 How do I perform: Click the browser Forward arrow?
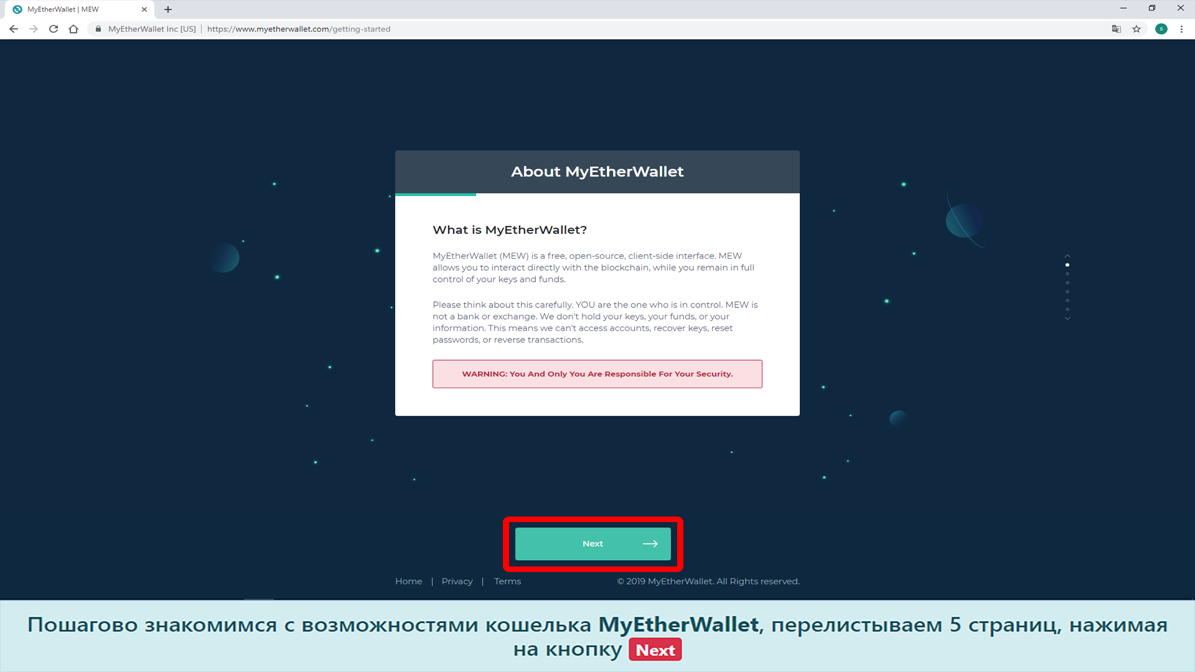pos(34,29)
